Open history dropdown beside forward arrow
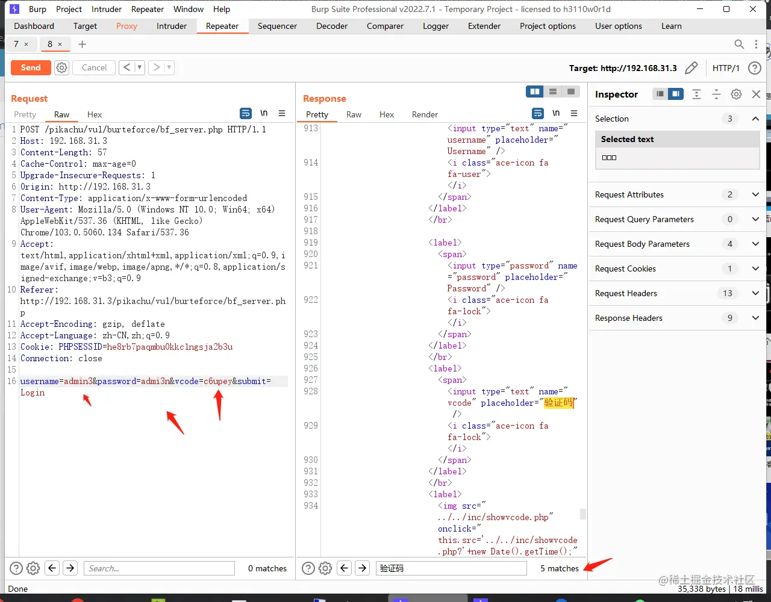Viewport: 771px width, 602px height. [x=169, y=67]
